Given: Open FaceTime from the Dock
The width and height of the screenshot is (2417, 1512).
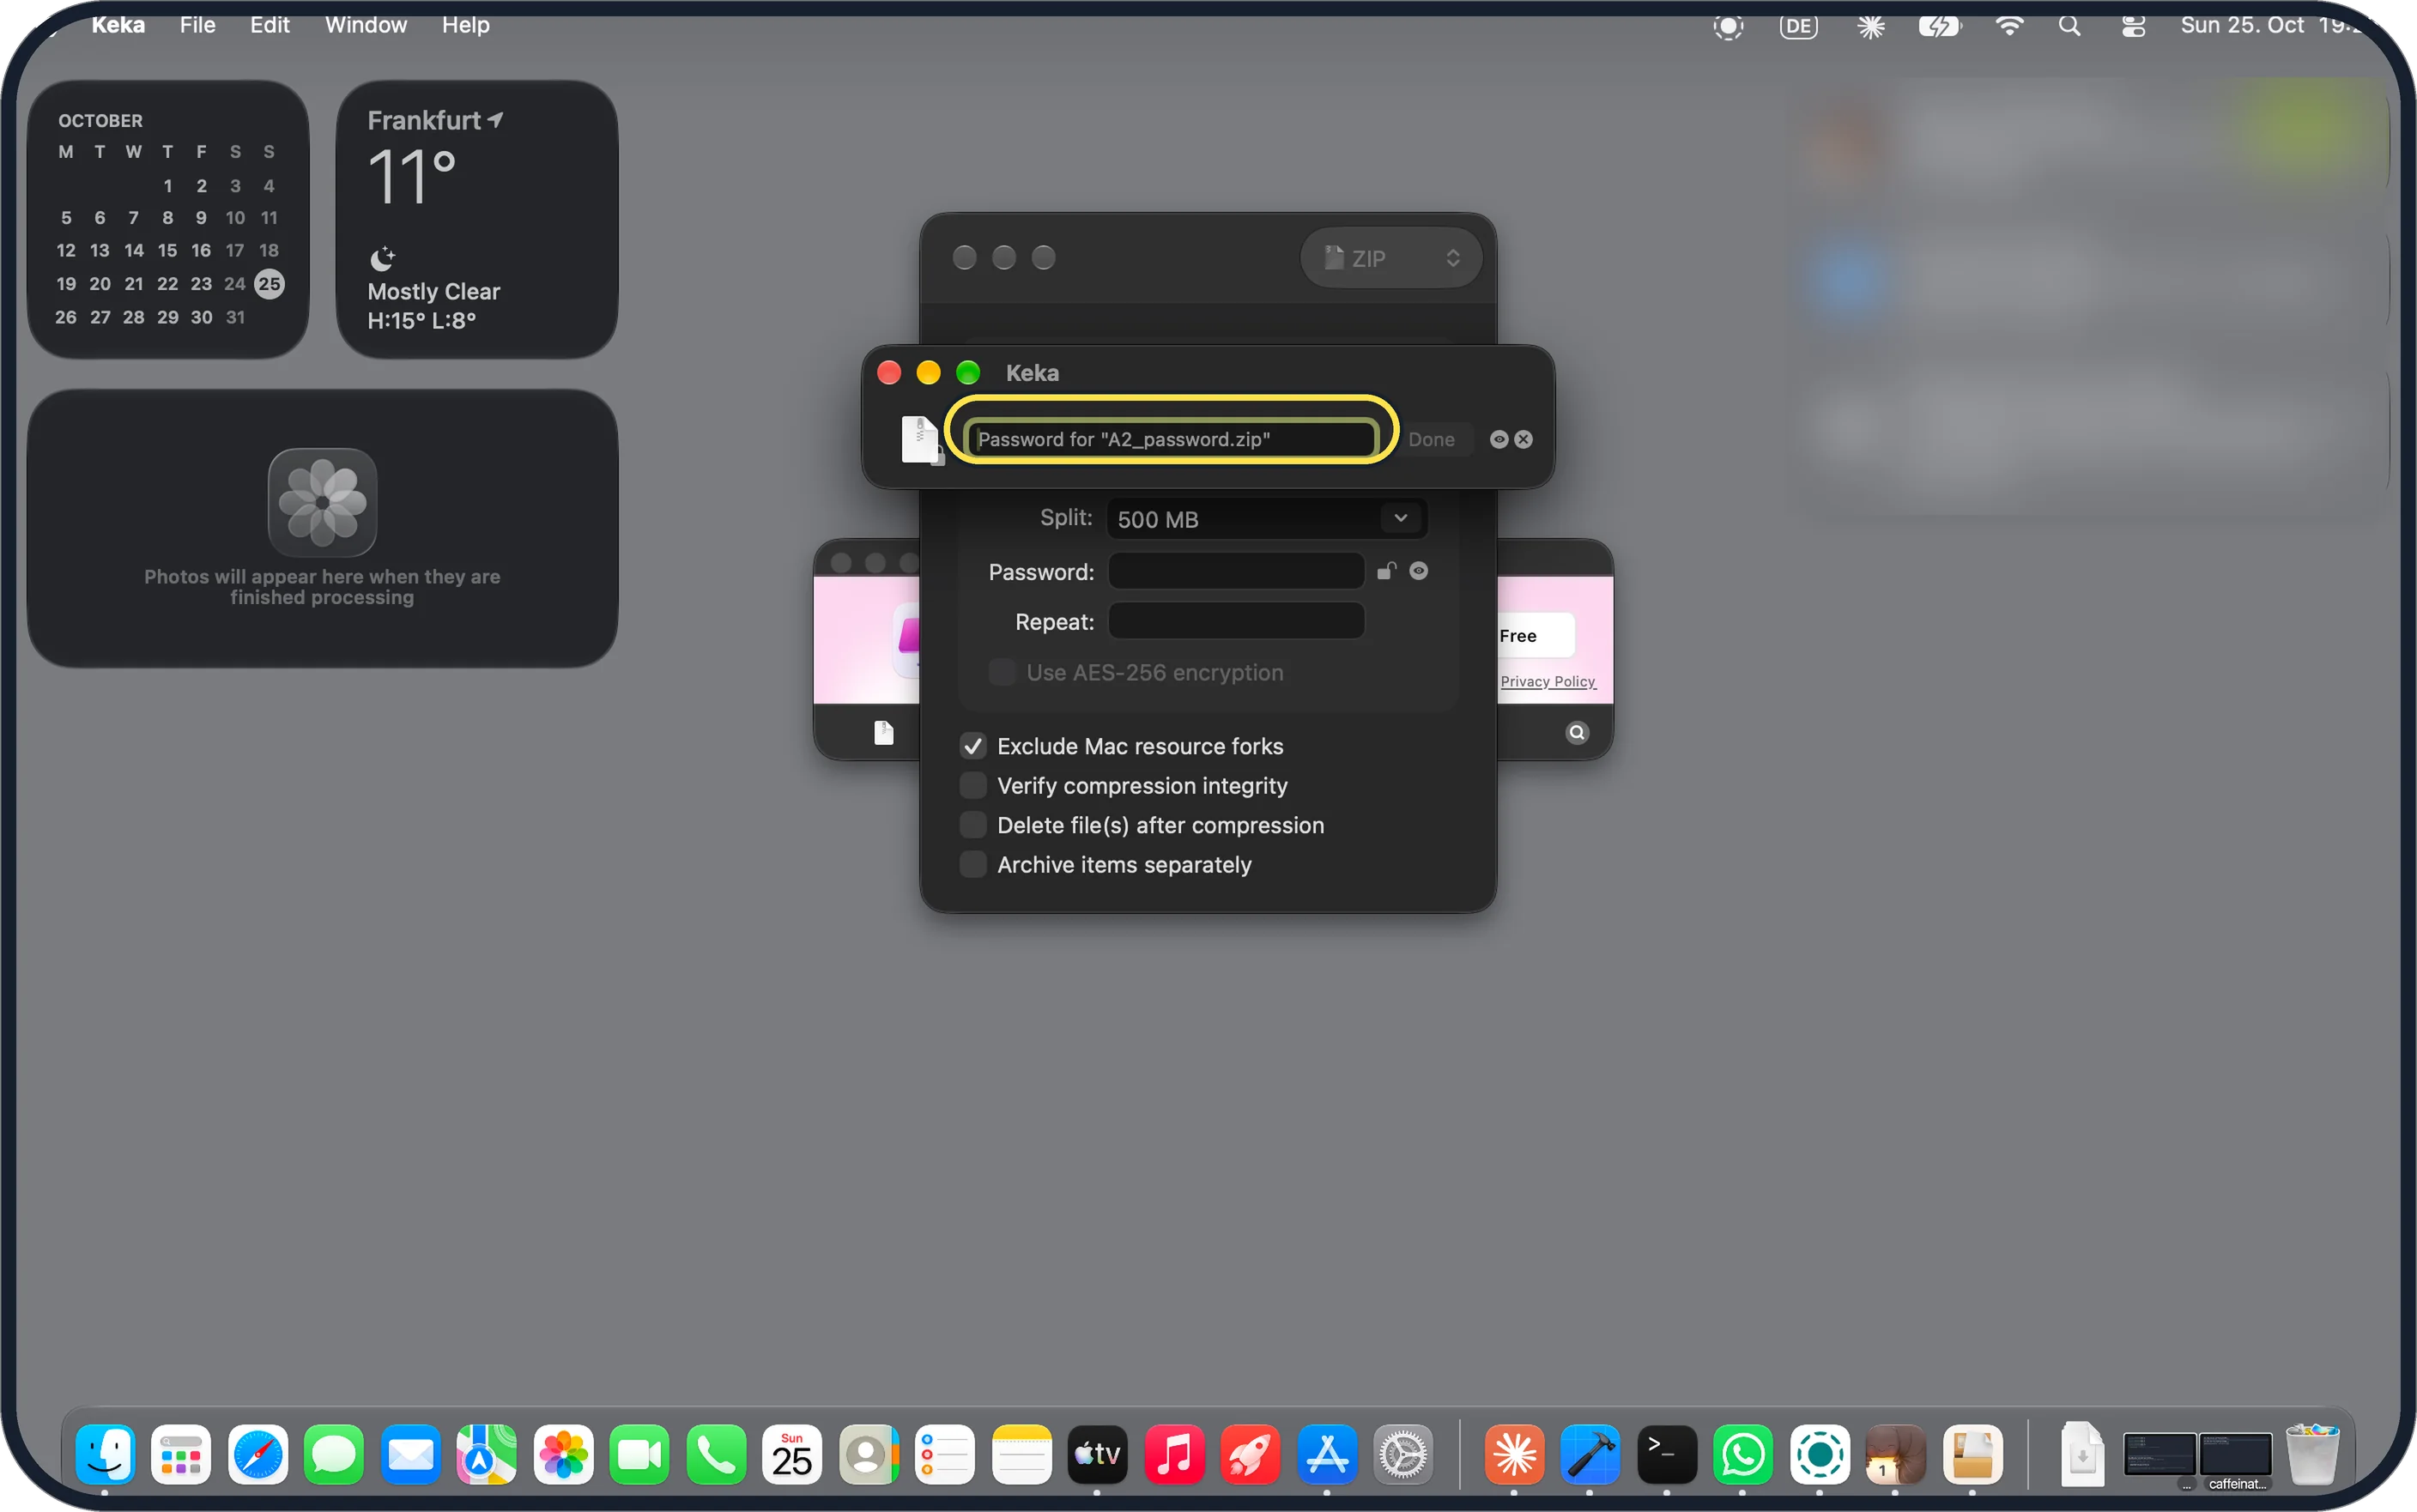Looking at the screenshot, I should 640,1454.
